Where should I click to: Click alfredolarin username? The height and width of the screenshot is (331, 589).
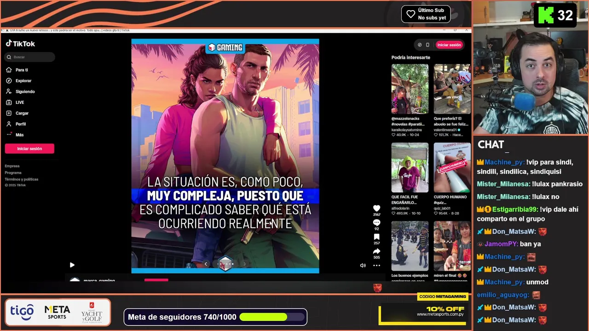tap(401, 208)
